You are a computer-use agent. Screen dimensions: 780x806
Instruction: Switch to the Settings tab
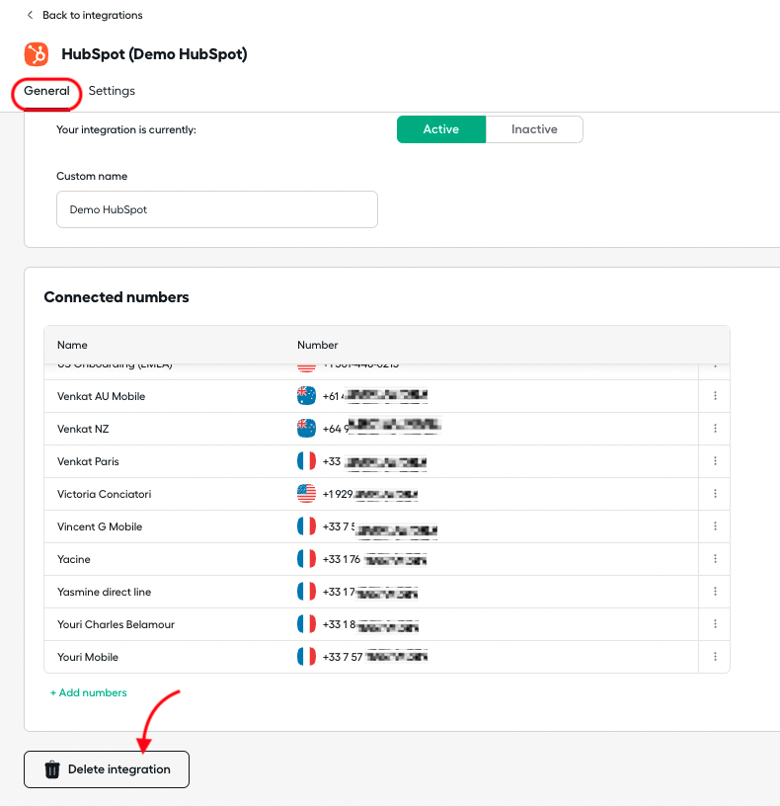pyautogui.click(x=112, y=91)
